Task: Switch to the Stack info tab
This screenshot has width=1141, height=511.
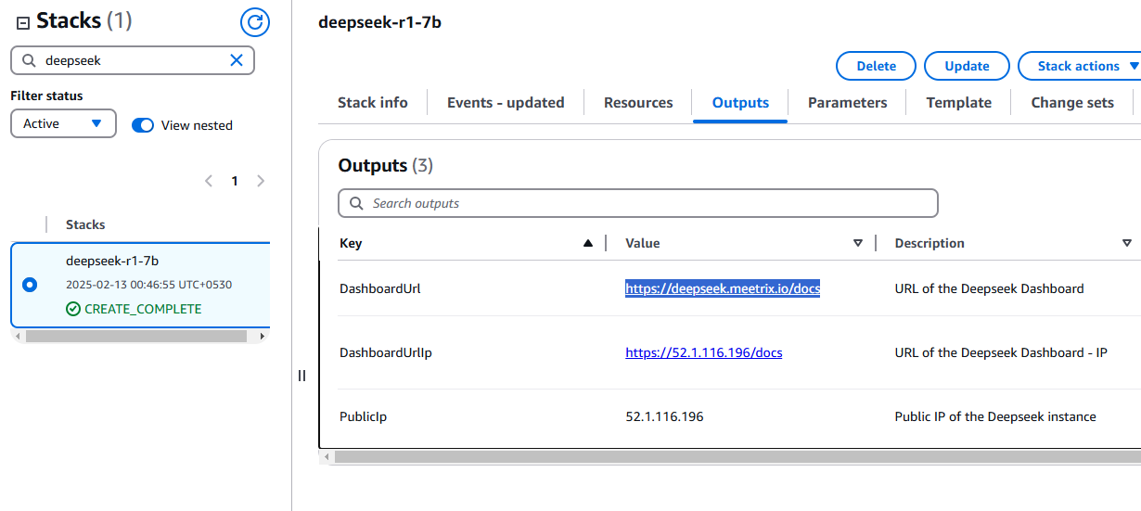Action: [373, 103]
